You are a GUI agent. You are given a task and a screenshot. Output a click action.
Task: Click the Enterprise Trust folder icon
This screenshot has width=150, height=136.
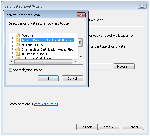(x=18, y=45)
